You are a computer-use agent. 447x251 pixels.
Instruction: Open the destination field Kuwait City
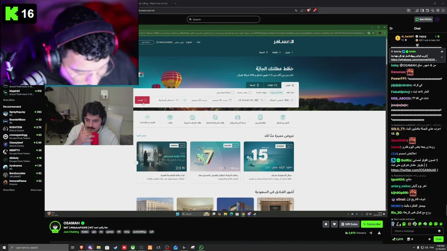pos(248,100)
